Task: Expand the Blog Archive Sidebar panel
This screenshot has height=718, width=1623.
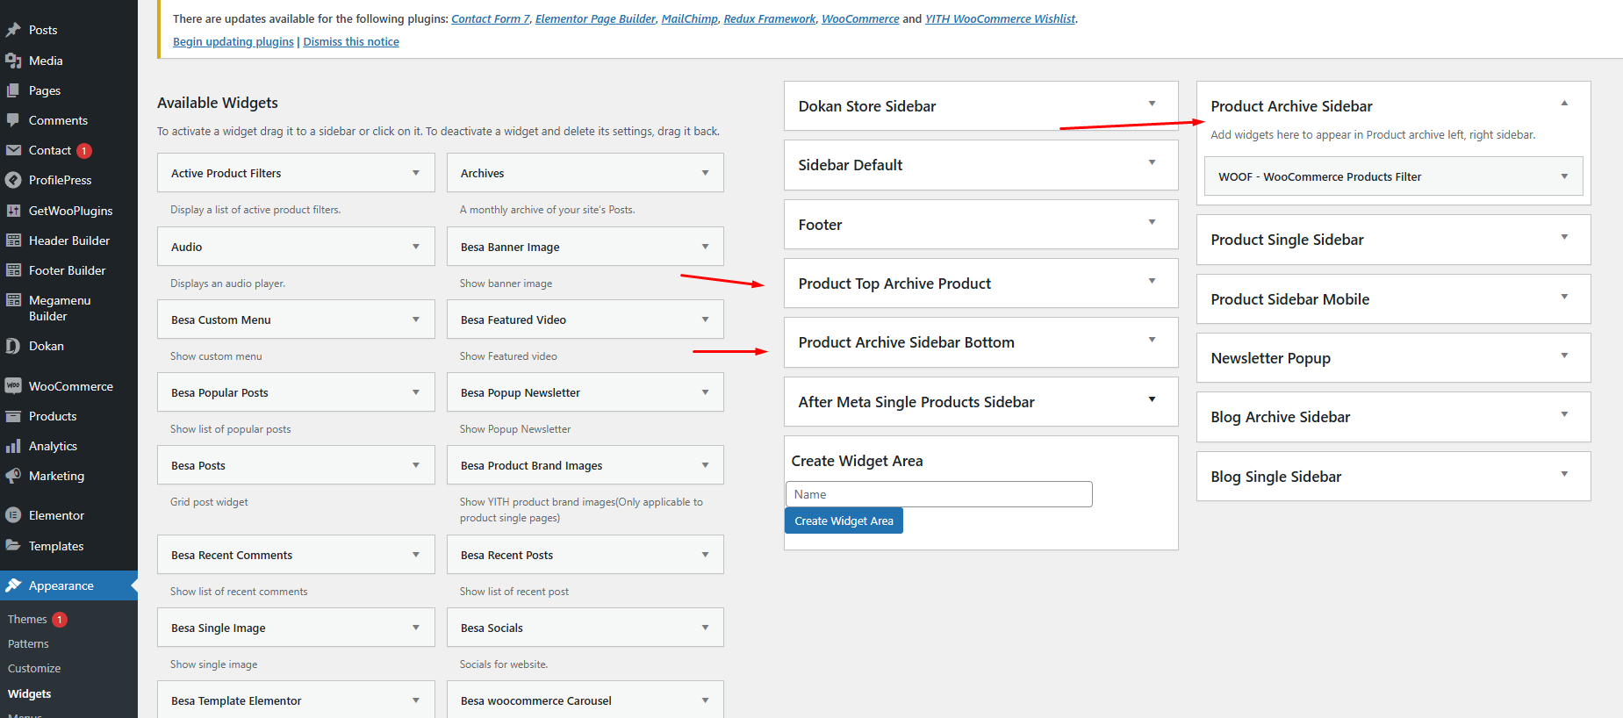Action: 1564,414
